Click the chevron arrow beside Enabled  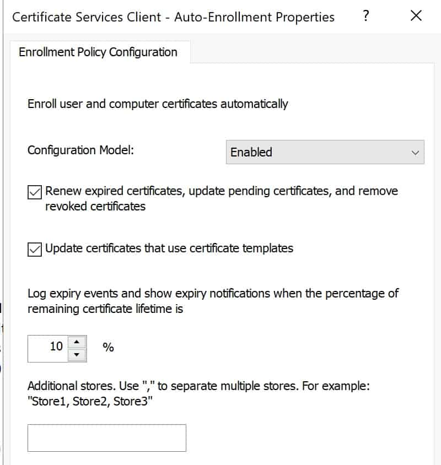(415, 153)
